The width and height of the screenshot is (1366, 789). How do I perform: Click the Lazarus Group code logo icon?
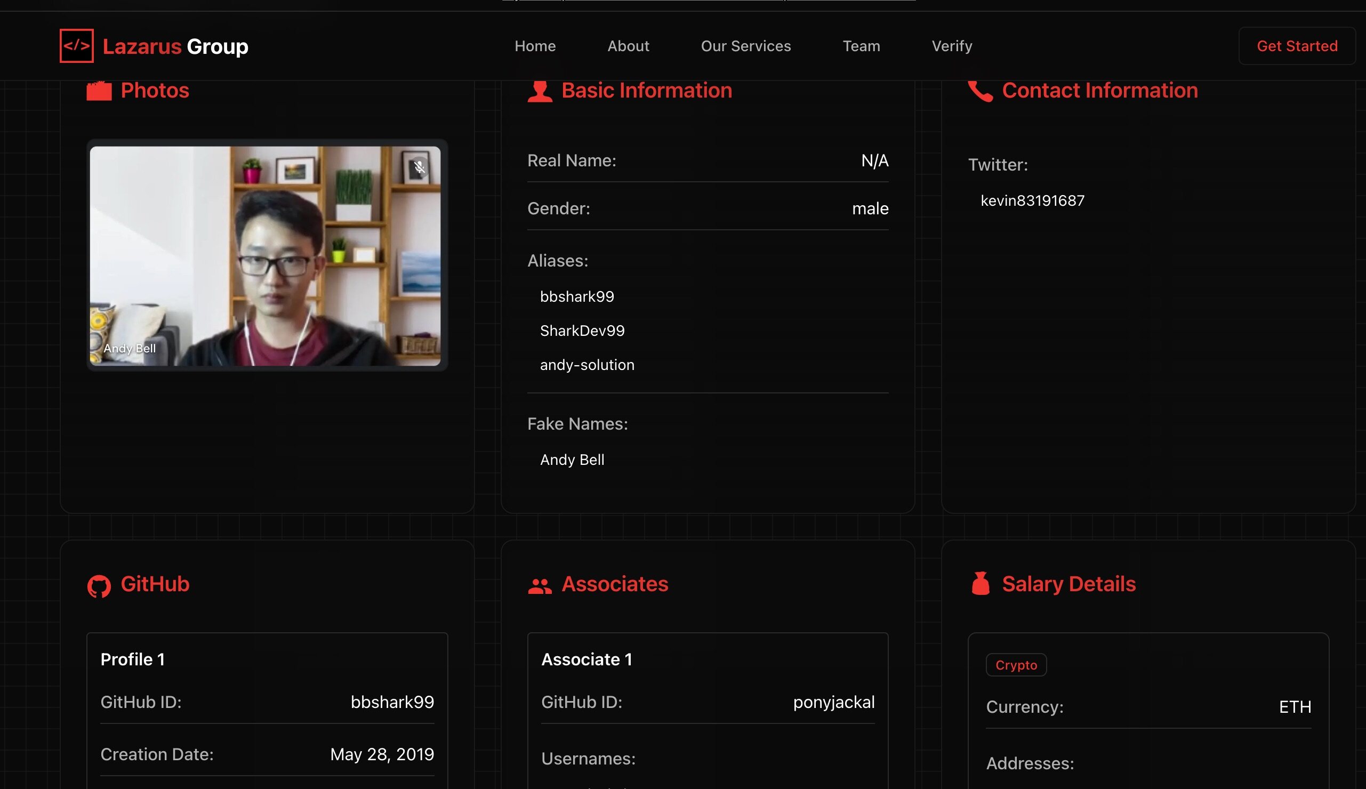tap(76, 46)
